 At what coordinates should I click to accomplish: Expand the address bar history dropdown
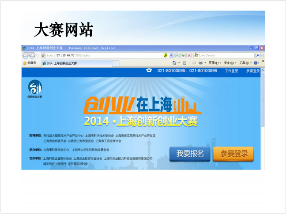171,55
